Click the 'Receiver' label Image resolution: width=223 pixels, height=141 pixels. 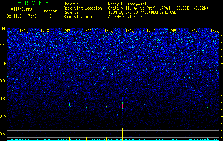pyautogui.click(x=72, y=12)
